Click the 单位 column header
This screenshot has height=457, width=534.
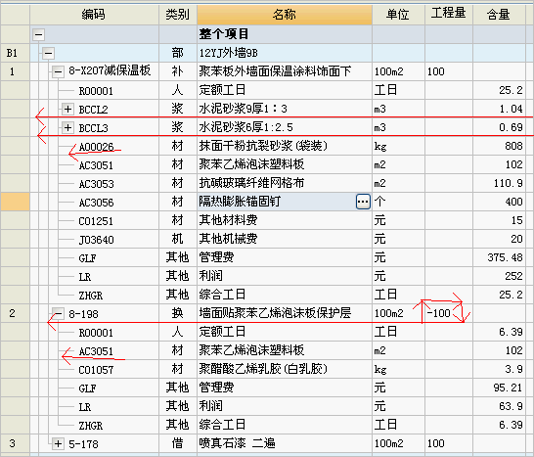coord(398,15)
